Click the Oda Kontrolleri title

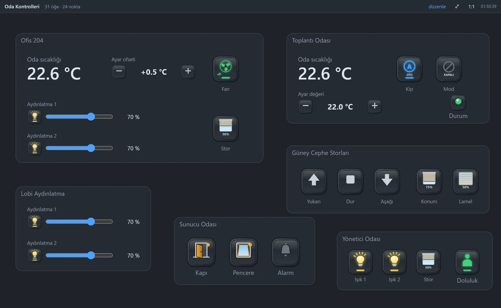pos(22,7)
